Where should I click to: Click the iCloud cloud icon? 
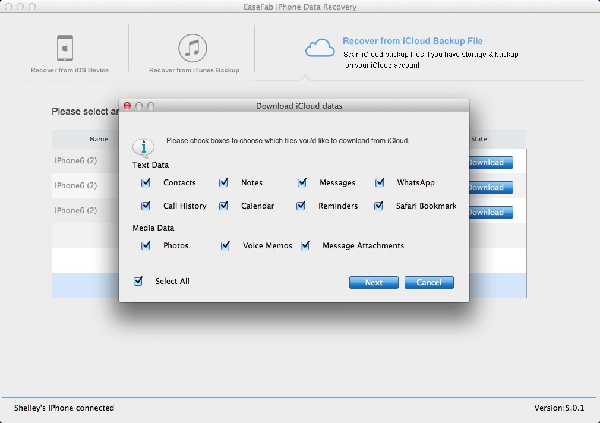[320, 48]
